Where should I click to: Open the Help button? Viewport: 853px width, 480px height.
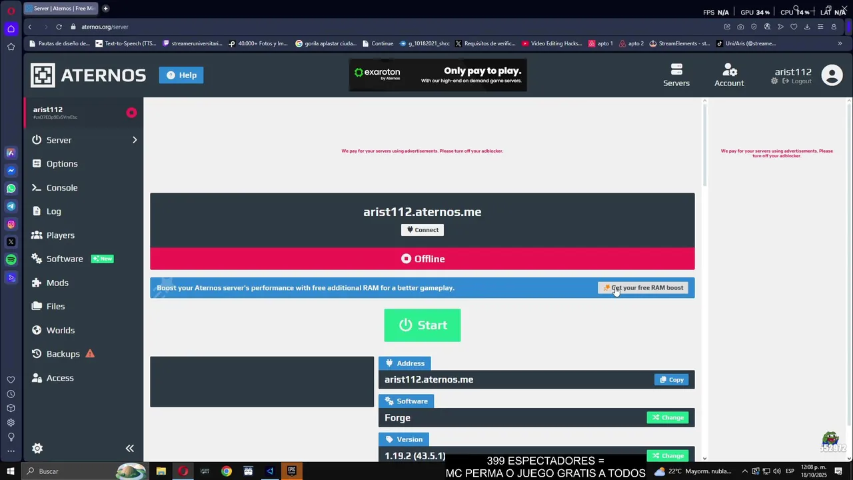point(181,75)
